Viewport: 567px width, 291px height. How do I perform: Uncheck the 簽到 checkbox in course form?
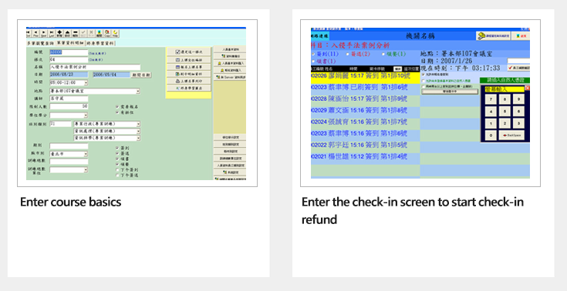click(117, 148)
